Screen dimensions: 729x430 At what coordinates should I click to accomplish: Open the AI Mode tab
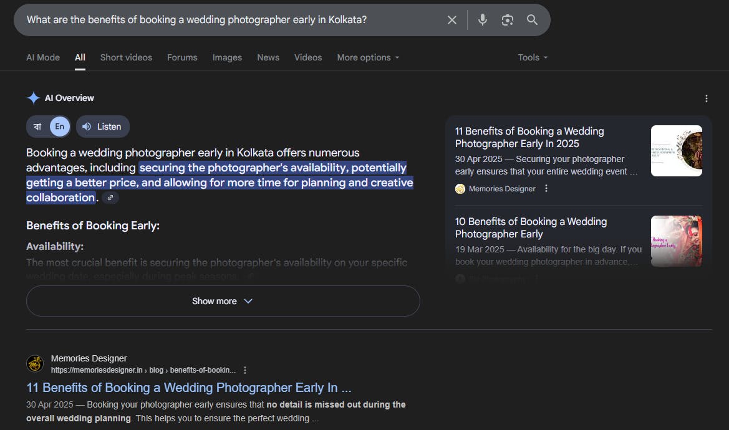[43, 57]
